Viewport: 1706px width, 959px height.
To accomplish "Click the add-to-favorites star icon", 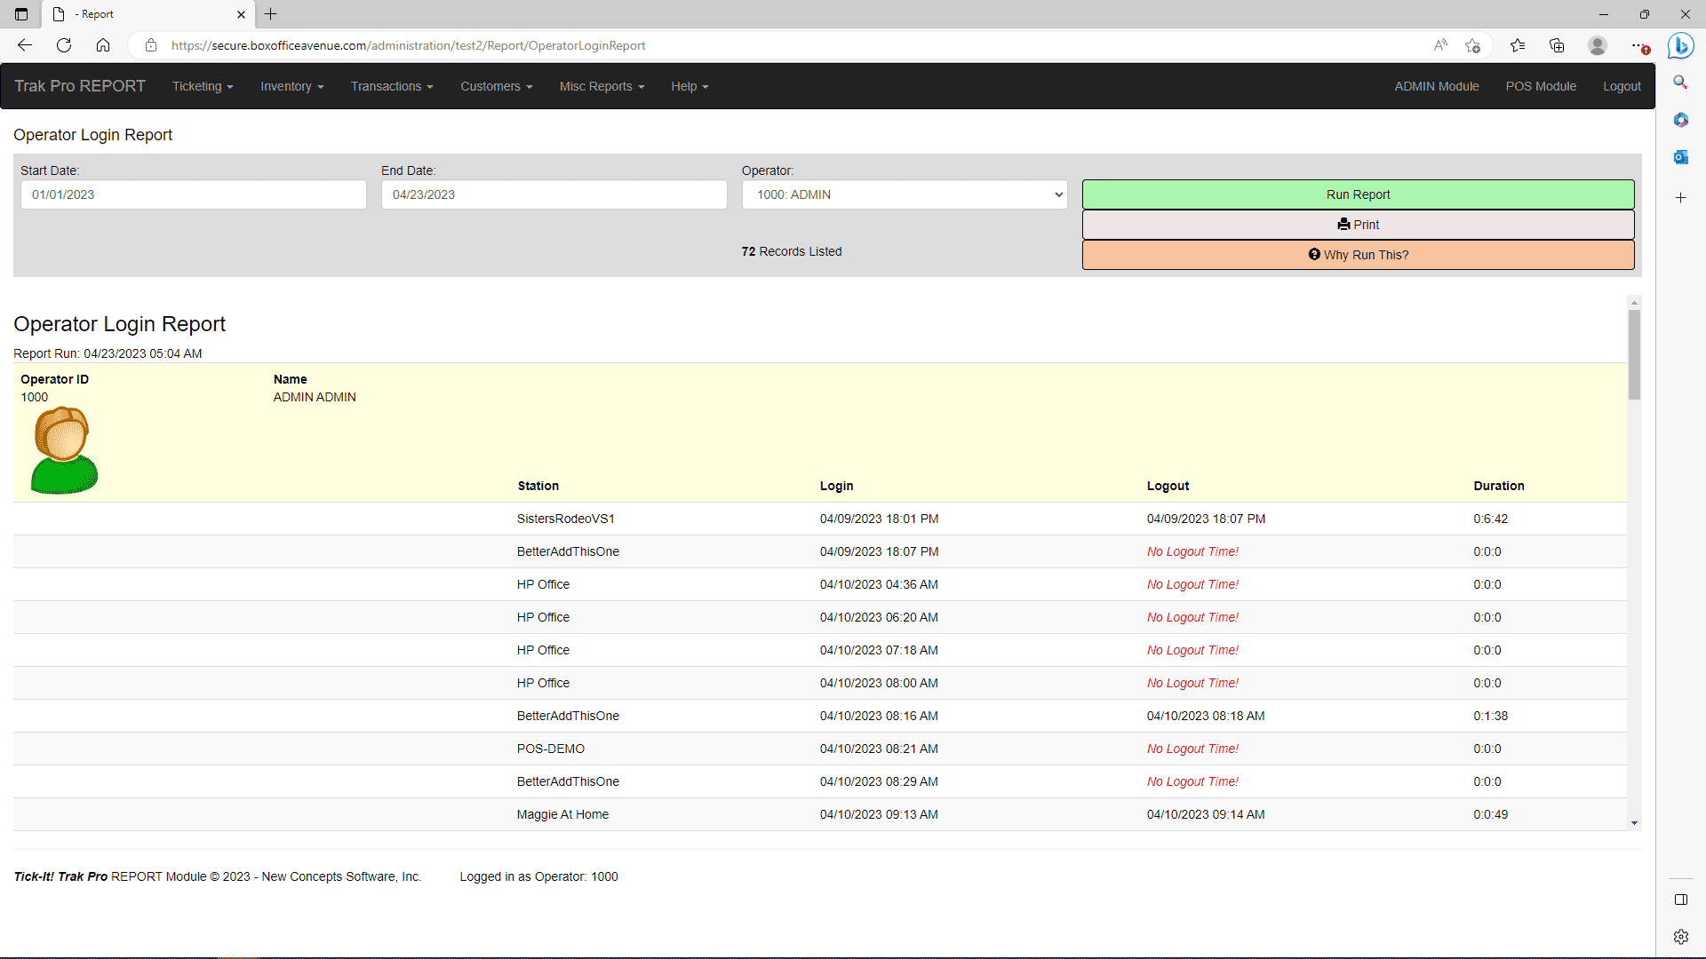I will click(x=1472, y=45).
